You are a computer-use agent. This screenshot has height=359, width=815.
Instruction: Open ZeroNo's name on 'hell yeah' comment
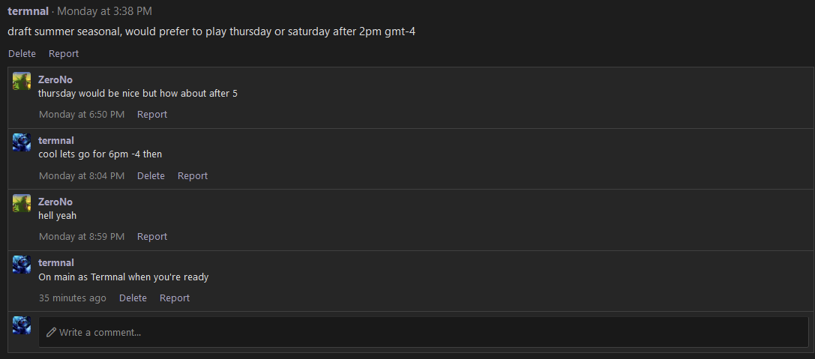coord(55,202)
